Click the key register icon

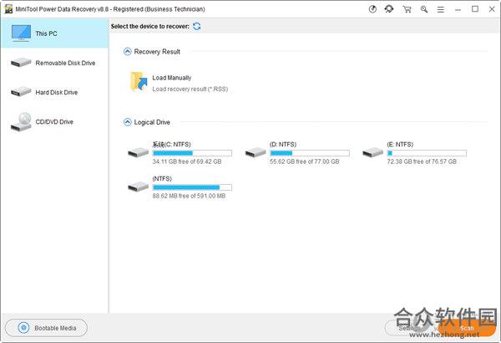point(424,9)
